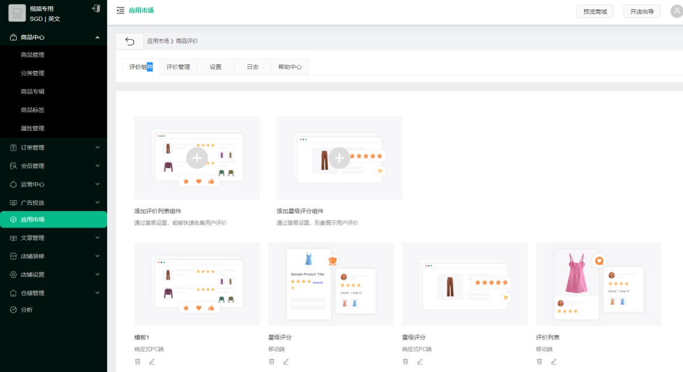Expand the 会员管理 menu section
Screen dimensions: 683x372
coord(54,166)
